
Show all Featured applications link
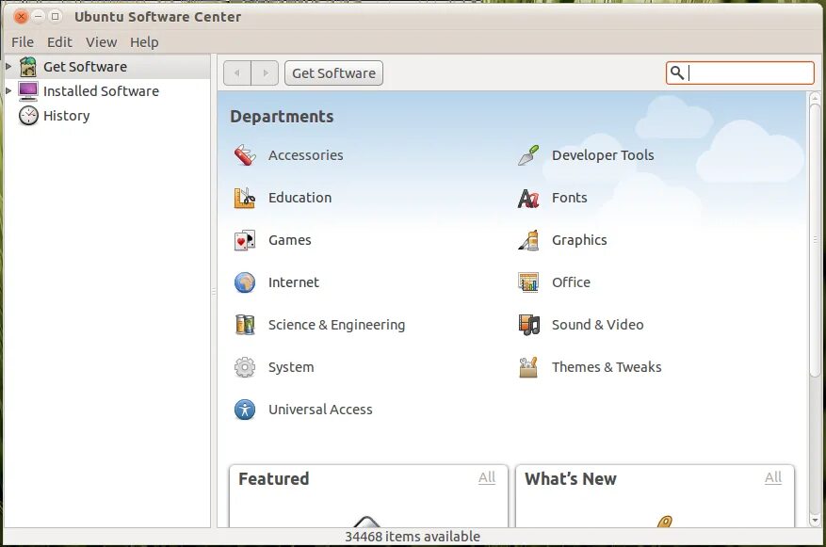[x=487, y=477]
